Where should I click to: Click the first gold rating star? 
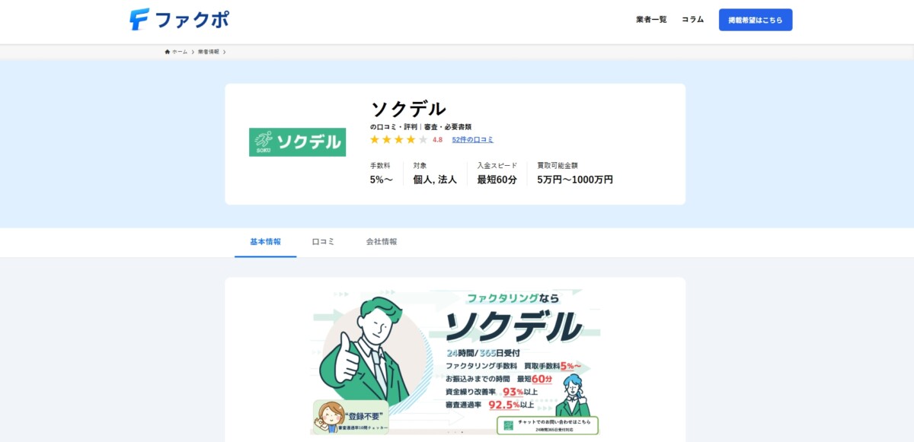[x=375, y=140]
